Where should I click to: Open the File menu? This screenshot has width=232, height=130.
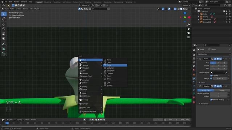6,2
